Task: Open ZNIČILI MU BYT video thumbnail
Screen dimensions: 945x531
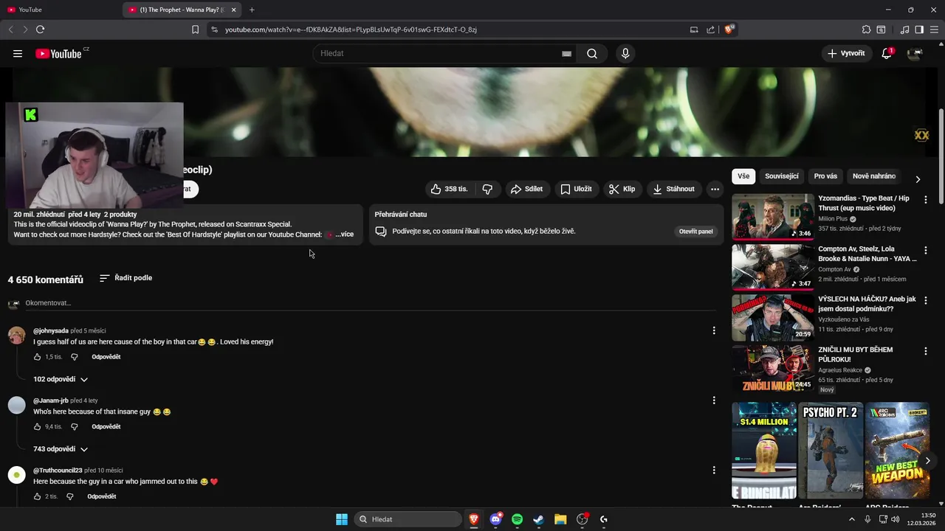Action: pos(773,368)
